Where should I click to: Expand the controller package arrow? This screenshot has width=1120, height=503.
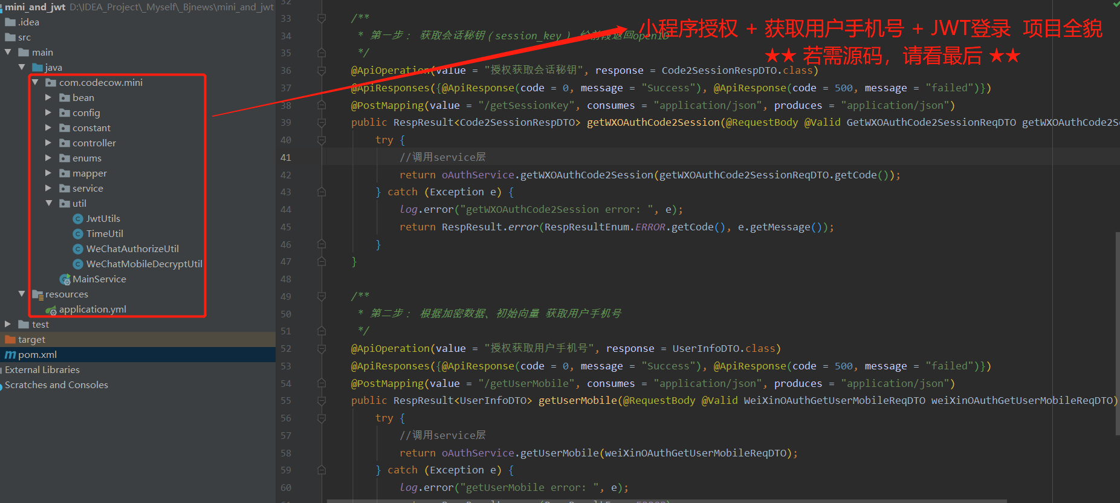[x=48, y=143]
